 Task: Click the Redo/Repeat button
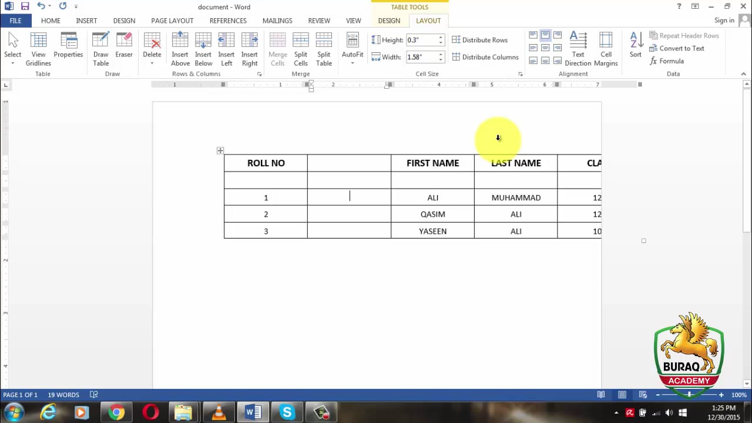click(x=63, y=6)
